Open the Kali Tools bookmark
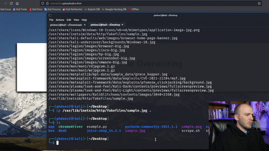Screen dimensions: 269x151 point(20,9)
